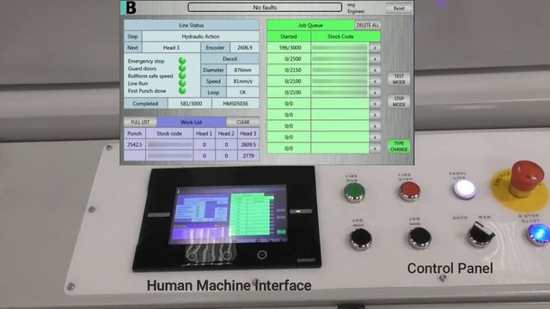This screenshot has width=550, height=309.
Task: Remove the 0/2500 job with its x button
Action: pyautogui.click(x=375, y=59)
